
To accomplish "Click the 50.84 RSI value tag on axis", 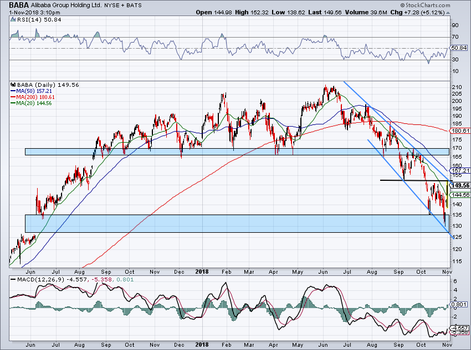I will pyautogui.click(x=459, y=48).
